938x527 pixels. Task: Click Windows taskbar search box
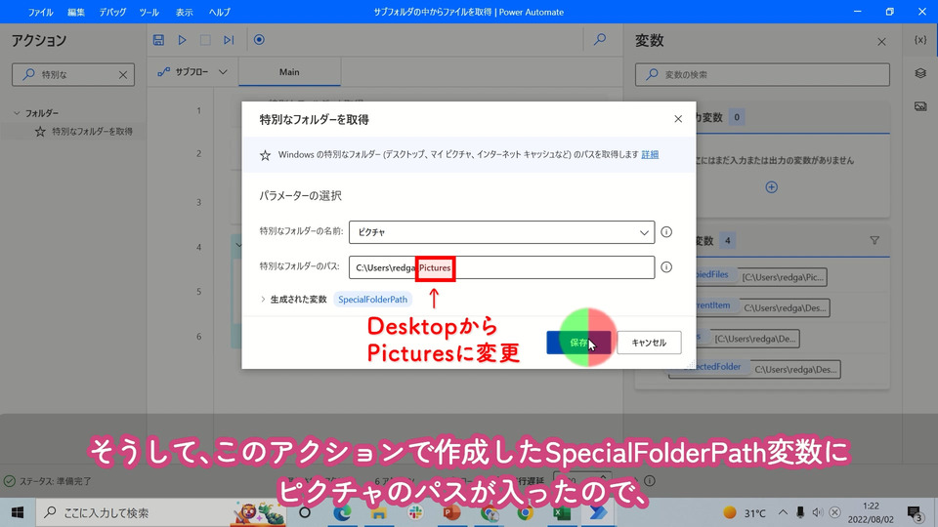click(163, 512)
